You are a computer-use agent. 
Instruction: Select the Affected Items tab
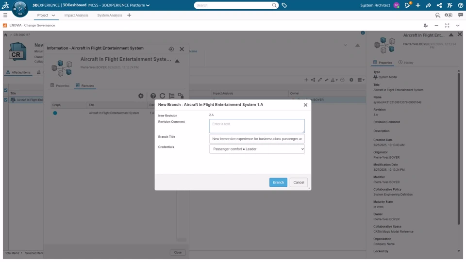[18, 72]
